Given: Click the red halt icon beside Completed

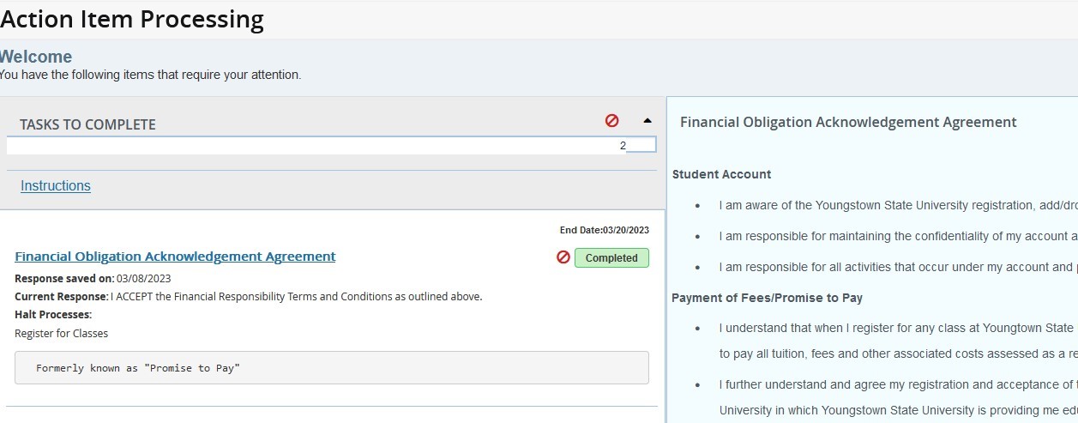Looking at the screenshot, I should tap(563, 257).
